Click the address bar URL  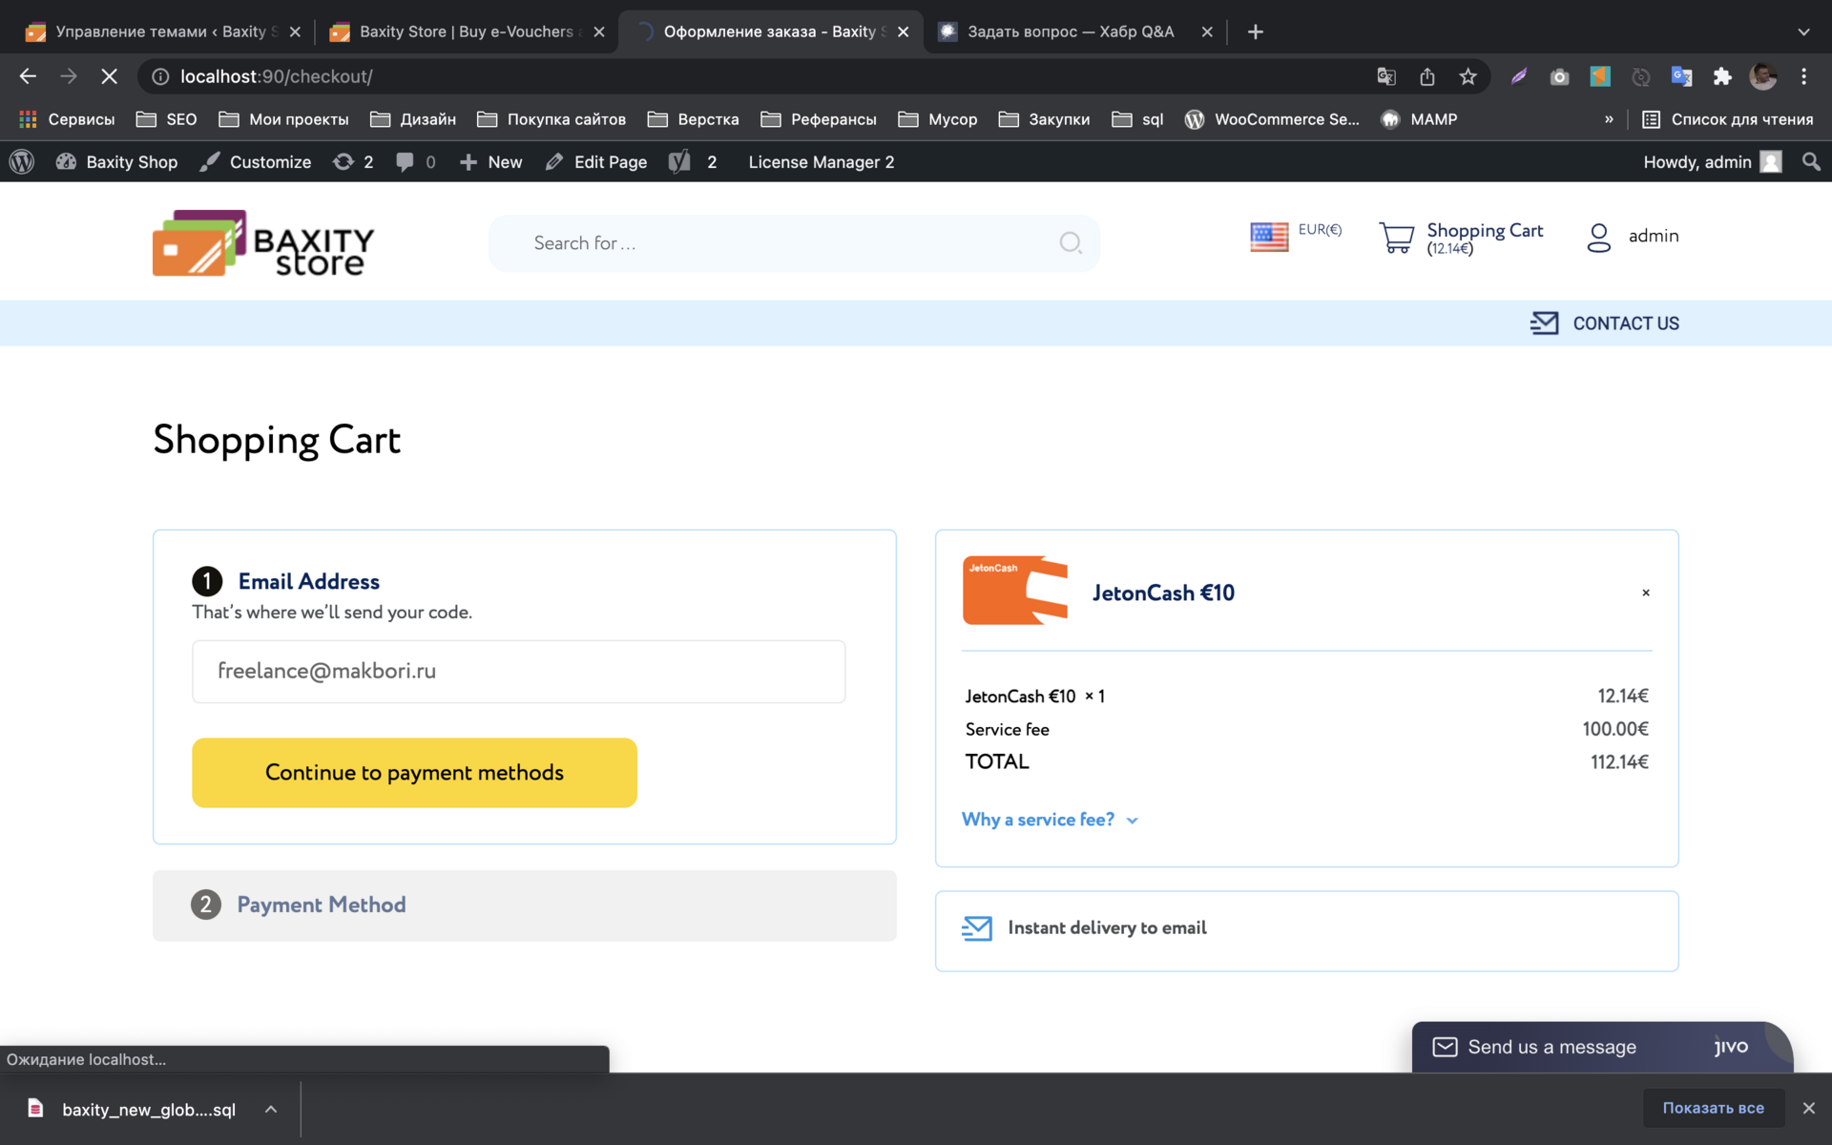277,76
